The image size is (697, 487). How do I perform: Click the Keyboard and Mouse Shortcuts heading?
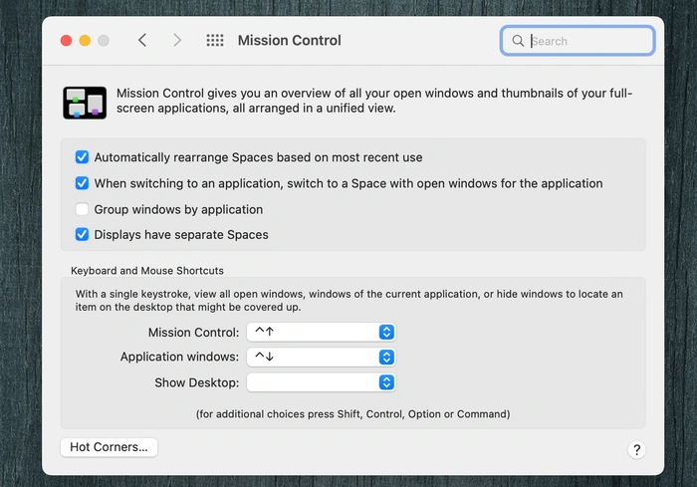[147, 271]
